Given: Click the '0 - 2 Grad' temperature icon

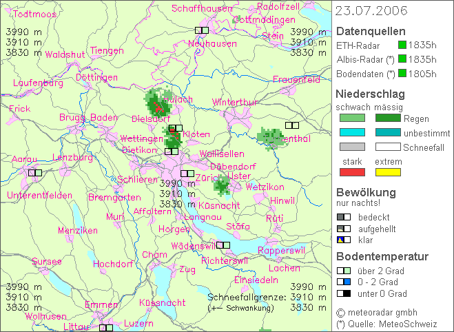Looking at the screenshot, I should [x=342, y=282].
